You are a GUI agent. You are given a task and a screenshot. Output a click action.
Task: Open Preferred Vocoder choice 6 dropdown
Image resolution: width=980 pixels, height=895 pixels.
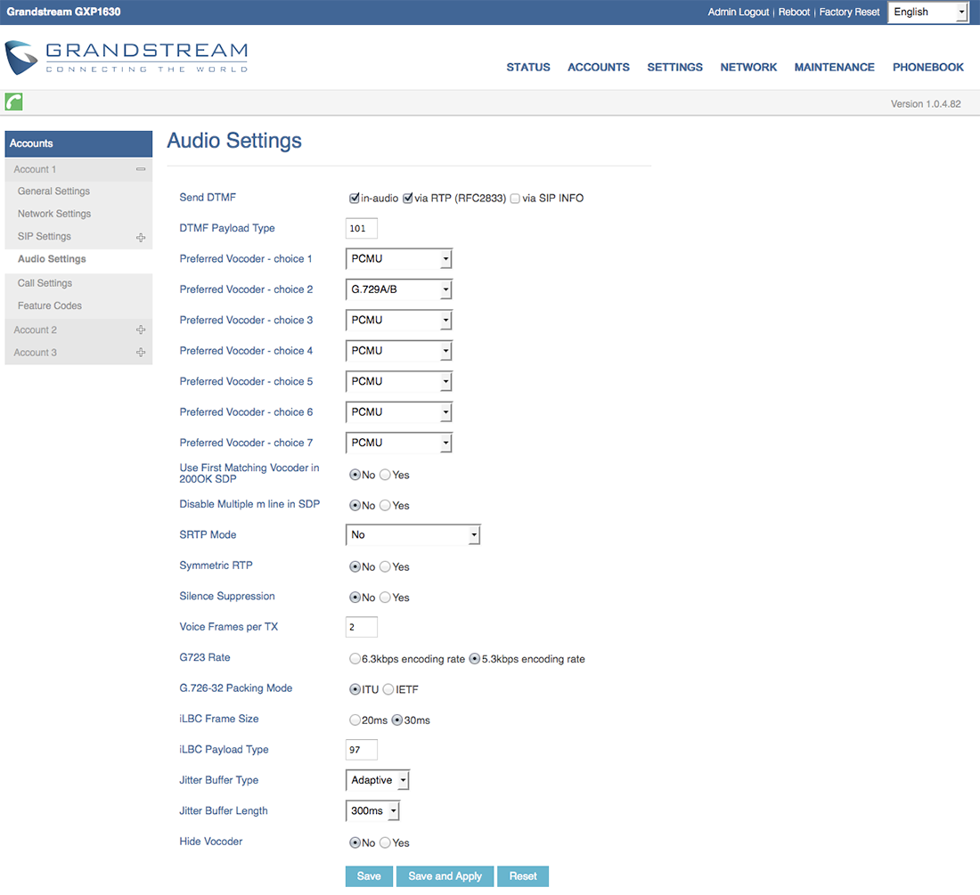(x=399, y=411)
